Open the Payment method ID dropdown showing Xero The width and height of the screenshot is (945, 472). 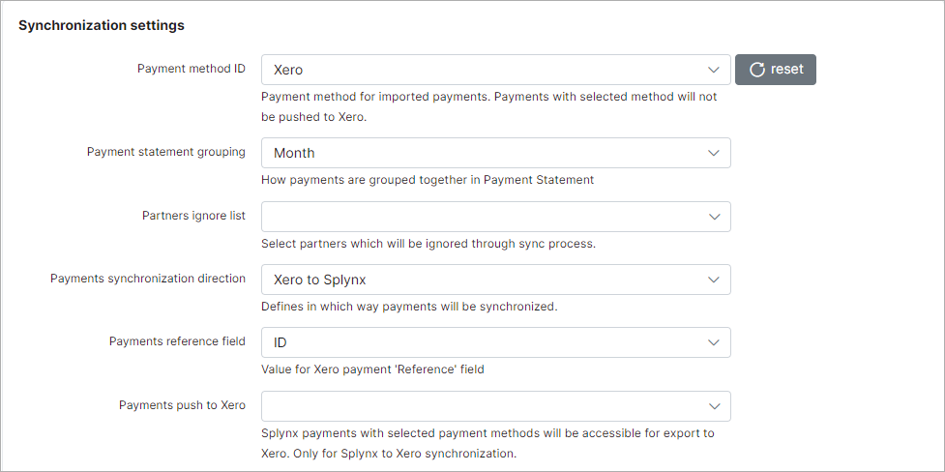click(496, 70)
